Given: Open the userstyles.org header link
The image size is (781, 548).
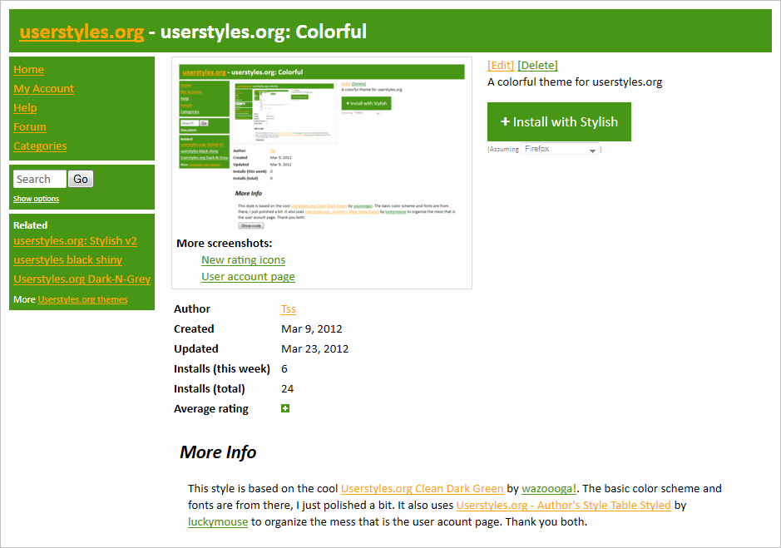Looking at the screenshot, I should (x=82, y=32).
